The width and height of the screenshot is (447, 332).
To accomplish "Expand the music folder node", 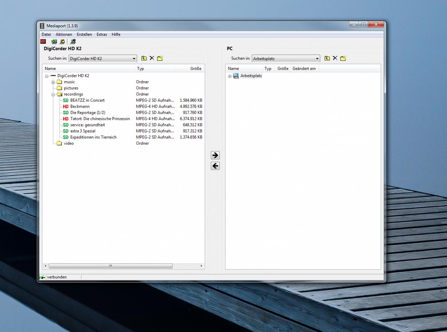I will (x=53, y=82).
